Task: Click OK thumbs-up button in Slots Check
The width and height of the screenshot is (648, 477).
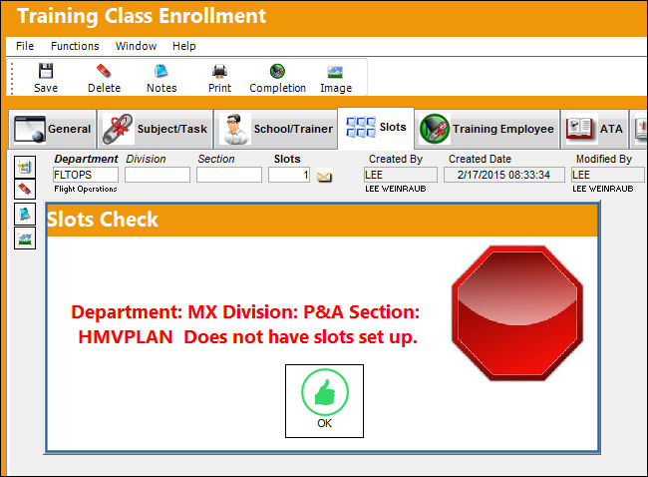Action: click(324, 401)
